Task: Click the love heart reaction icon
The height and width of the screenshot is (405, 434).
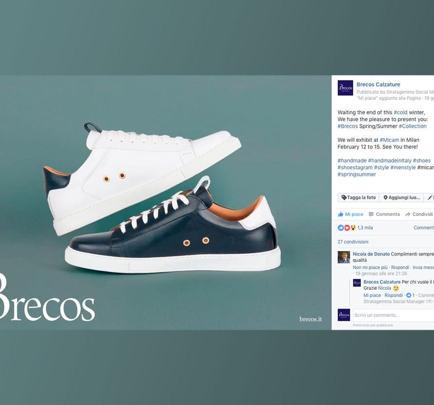Action: 347,228
